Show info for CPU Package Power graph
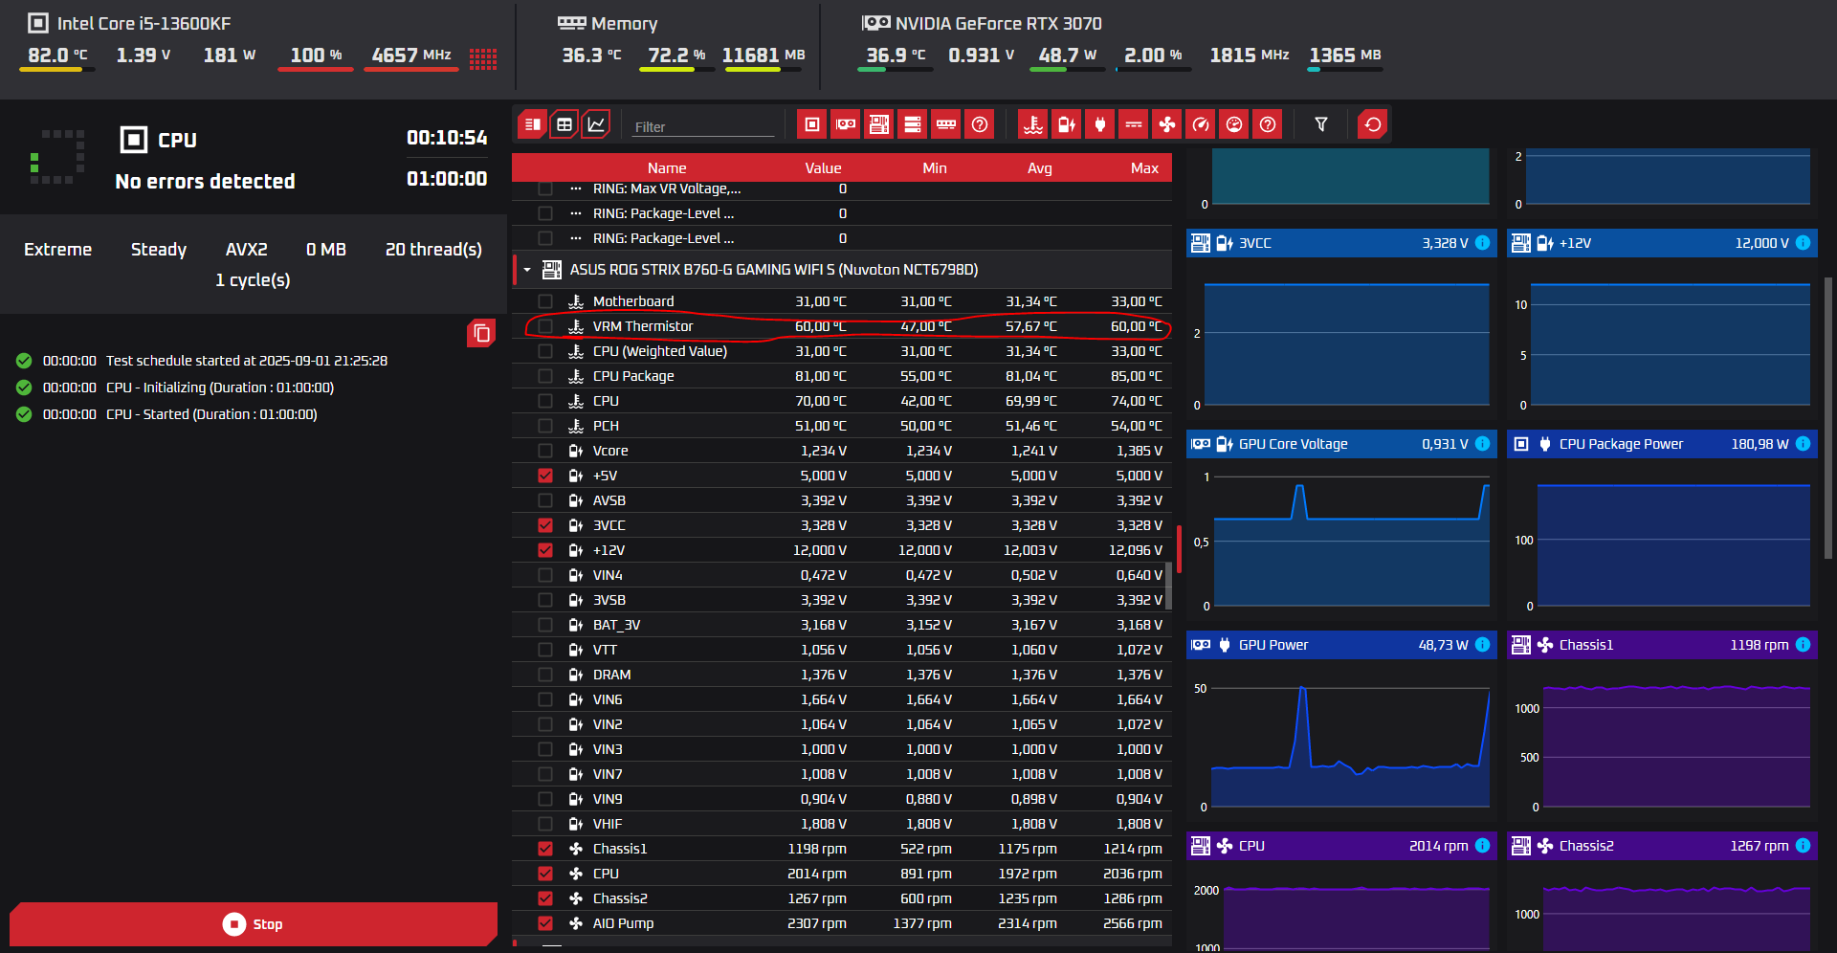The width and height of the screenshot is (1837, 953). click(x=1804, y=444)
